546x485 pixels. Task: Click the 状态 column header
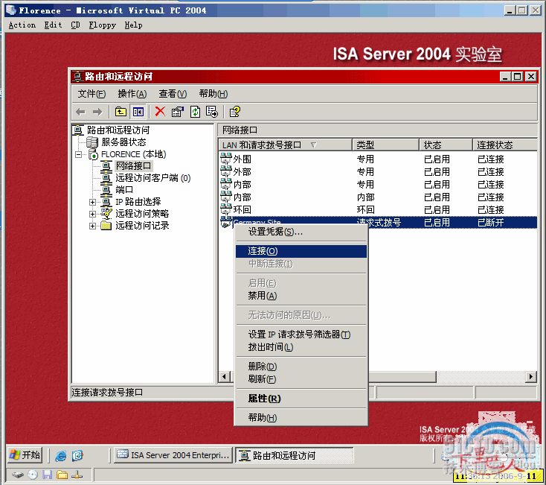point(446,145)
